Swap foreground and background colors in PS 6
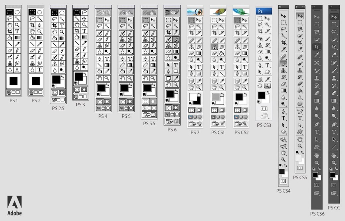Image resolution: width=345 pixels, height=221 pixels. (x=176, y=91)
